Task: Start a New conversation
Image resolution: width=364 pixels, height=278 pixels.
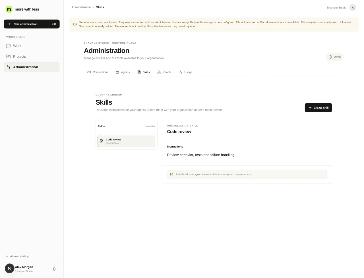Action: coord(32,24)
